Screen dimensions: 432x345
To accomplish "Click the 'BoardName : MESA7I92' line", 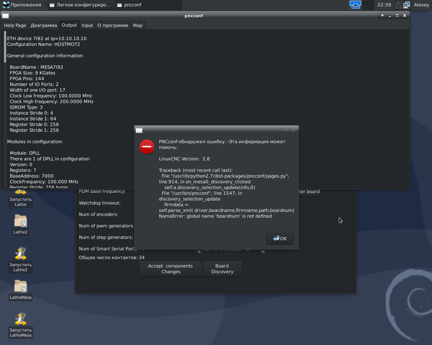I will coord(36,67).
